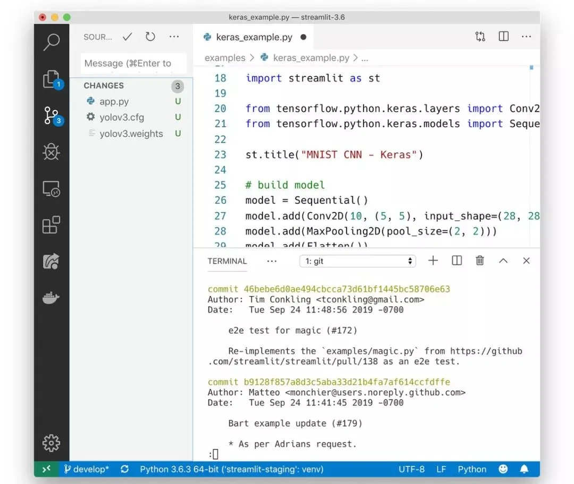Select Python 3.6.3 interpreter in status bar
This screenshot has width=574, height=484.
click(232, 469)
